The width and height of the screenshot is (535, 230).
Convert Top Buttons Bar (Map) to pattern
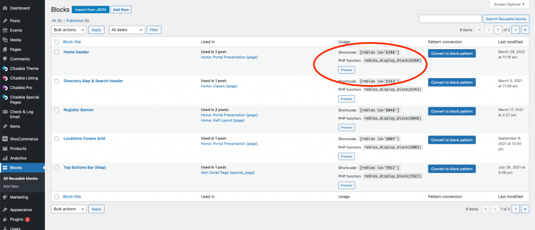(452, 169)
